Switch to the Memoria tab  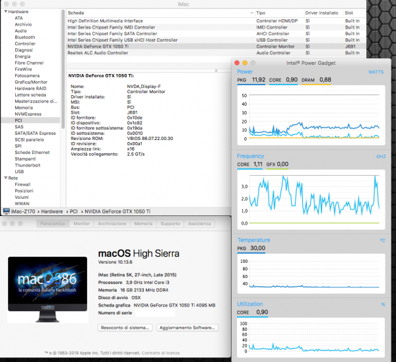pos(143,224)
